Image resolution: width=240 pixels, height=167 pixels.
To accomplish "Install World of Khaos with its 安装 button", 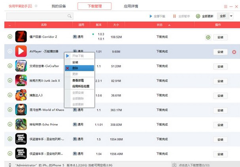I will [220, 110].
